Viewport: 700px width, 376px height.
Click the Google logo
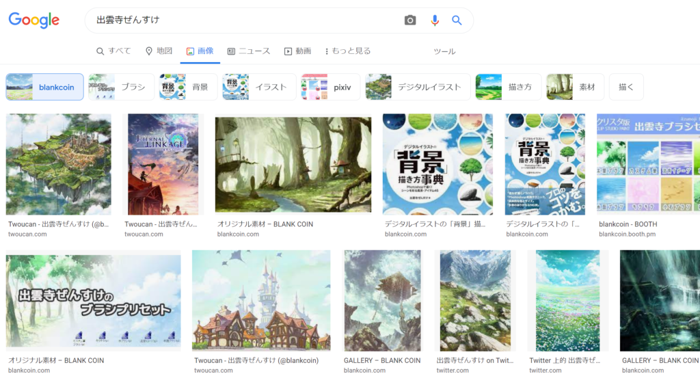coord(34,20)
